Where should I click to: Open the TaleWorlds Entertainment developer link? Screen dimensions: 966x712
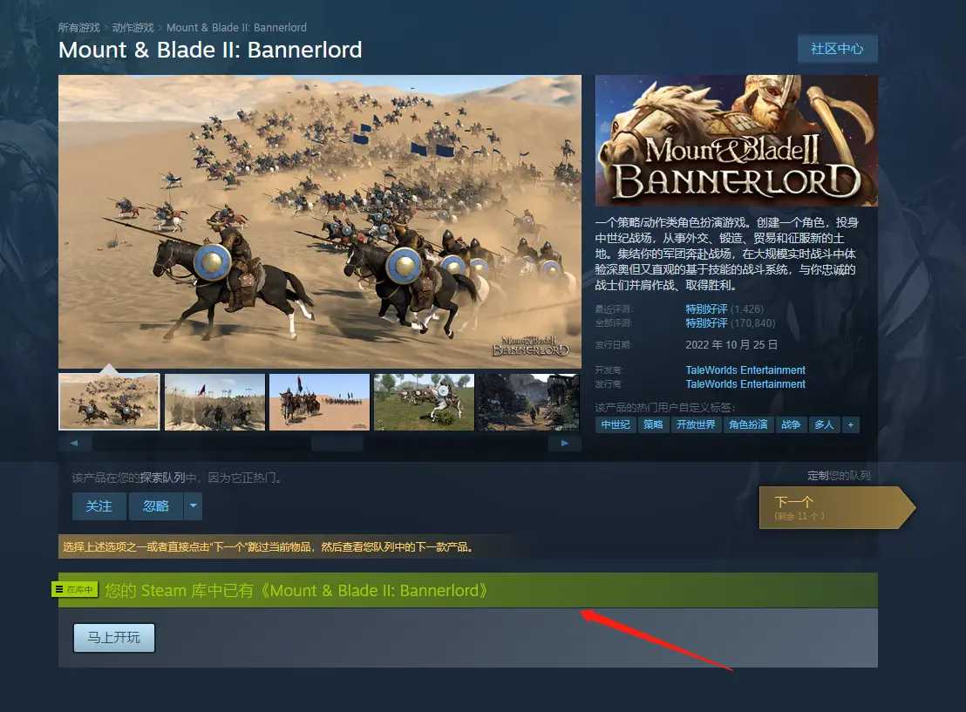(745, 370)
